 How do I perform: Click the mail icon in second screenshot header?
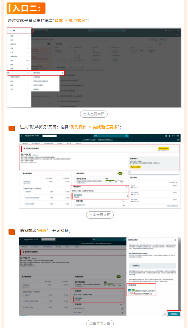click(166, 136)
